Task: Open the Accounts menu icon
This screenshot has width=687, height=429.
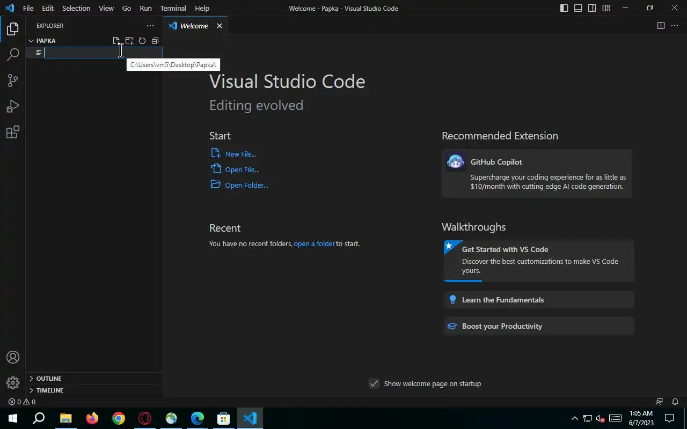Action: [x=13, y=357]
